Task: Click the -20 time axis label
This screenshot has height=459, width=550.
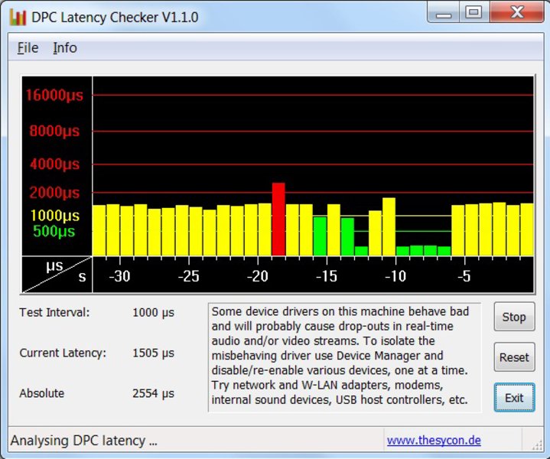Action: pyautogui.click(x=258, y=276)
